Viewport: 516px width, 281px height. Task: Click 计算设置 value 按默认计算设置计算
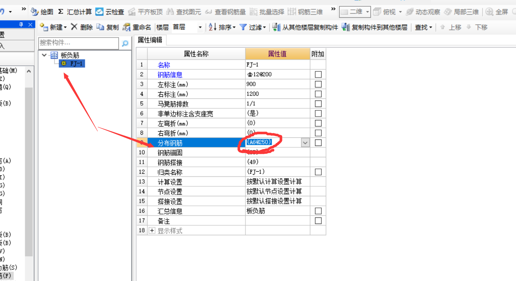[x=278, y=182]
